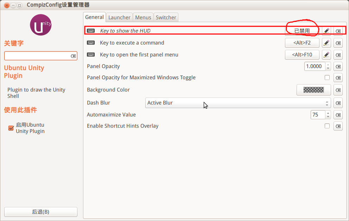349x221 pixels.
Task: Click the Automaximize Value number field
Action: click(x=318, y=115)
